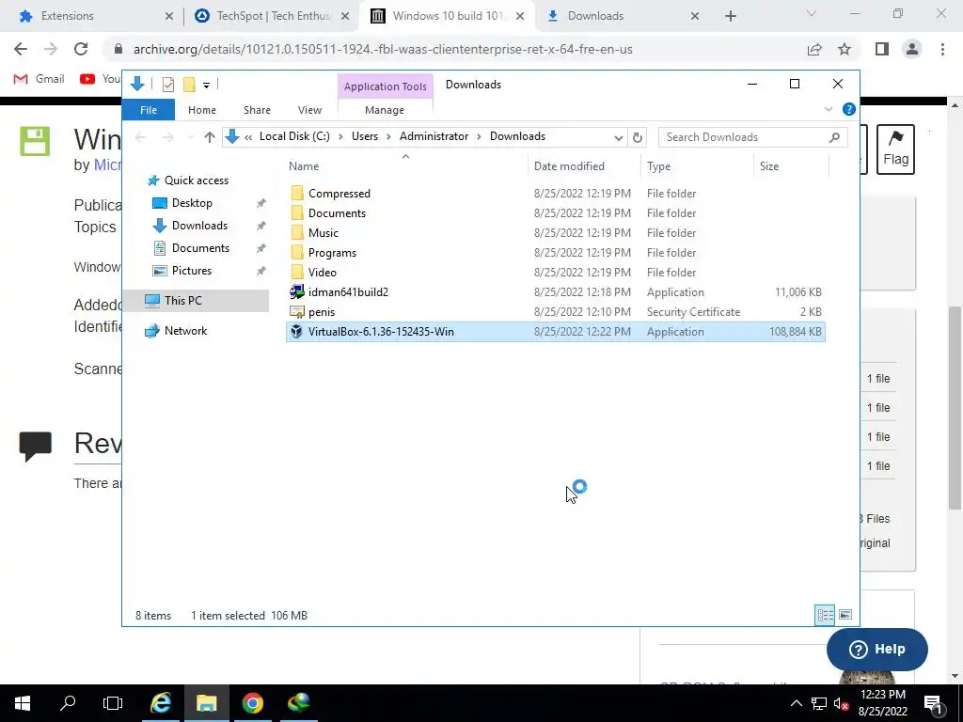The height and width of the screenshot is (722, 963).
Task: Select Quick access in navigation pane
Action: [x=196, y=180]
